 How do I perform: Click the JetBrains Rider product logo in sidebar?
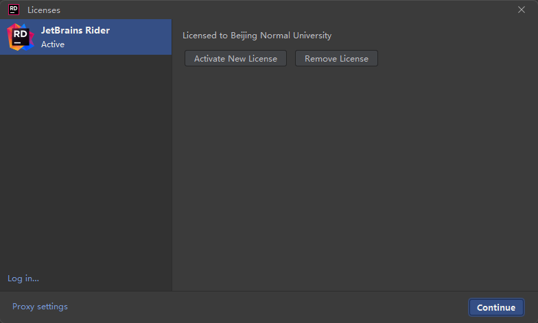pos(20,37)
